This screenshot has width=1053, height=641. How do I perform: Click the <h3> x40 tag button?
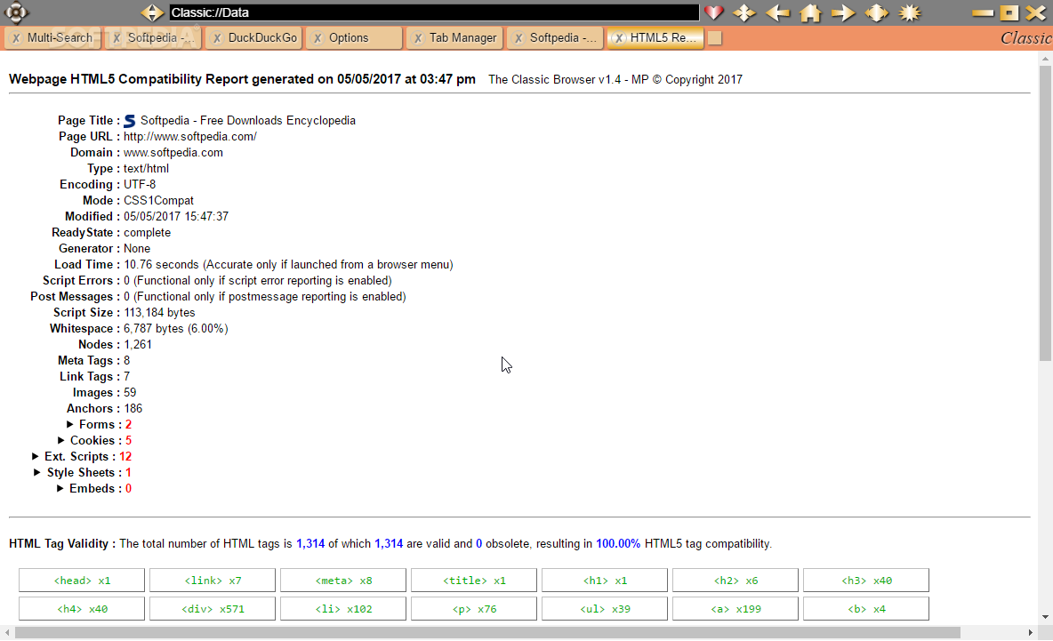866,581
